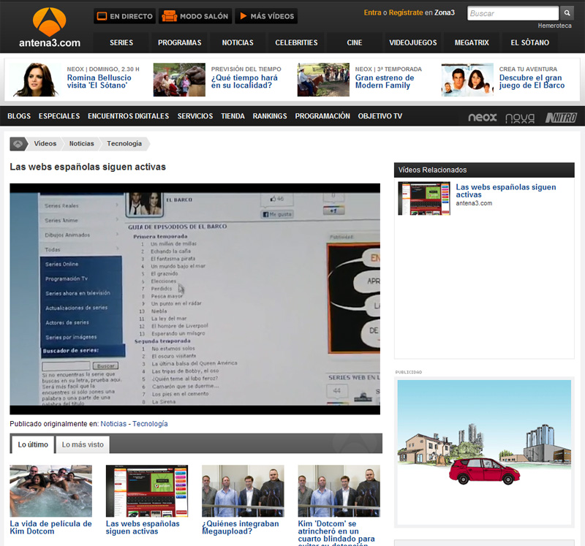Screen dimensions: 585x546
Task: Open 'Gran estreno de Modern Family' link
Action: 385,82
